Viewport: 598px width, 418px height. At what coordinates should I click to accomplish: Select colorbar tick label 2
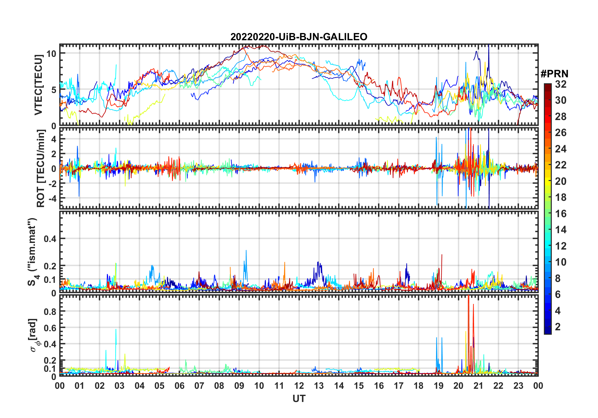(558, 327)
